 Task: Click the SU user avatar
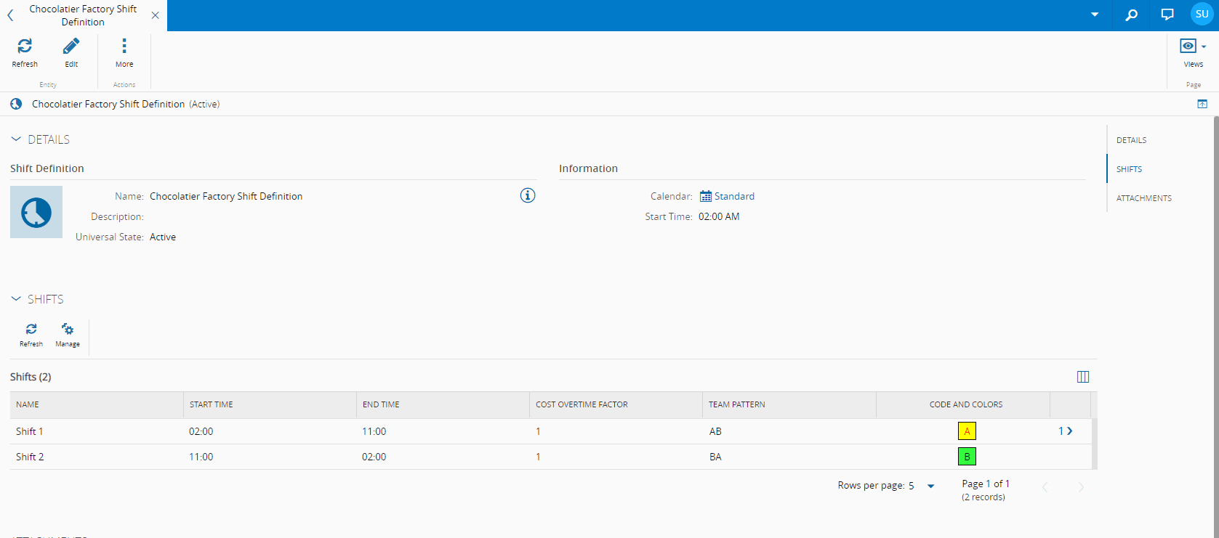pos(1202,15)
